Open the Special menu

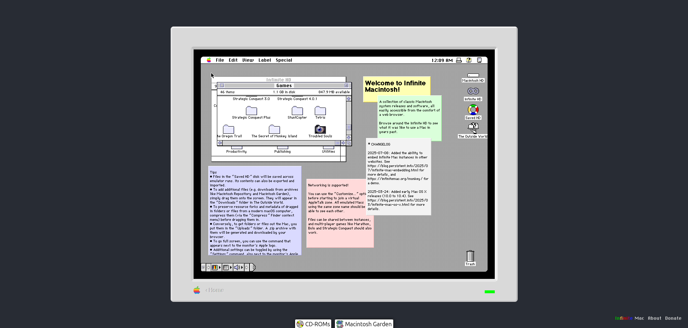tap(284, 60)
